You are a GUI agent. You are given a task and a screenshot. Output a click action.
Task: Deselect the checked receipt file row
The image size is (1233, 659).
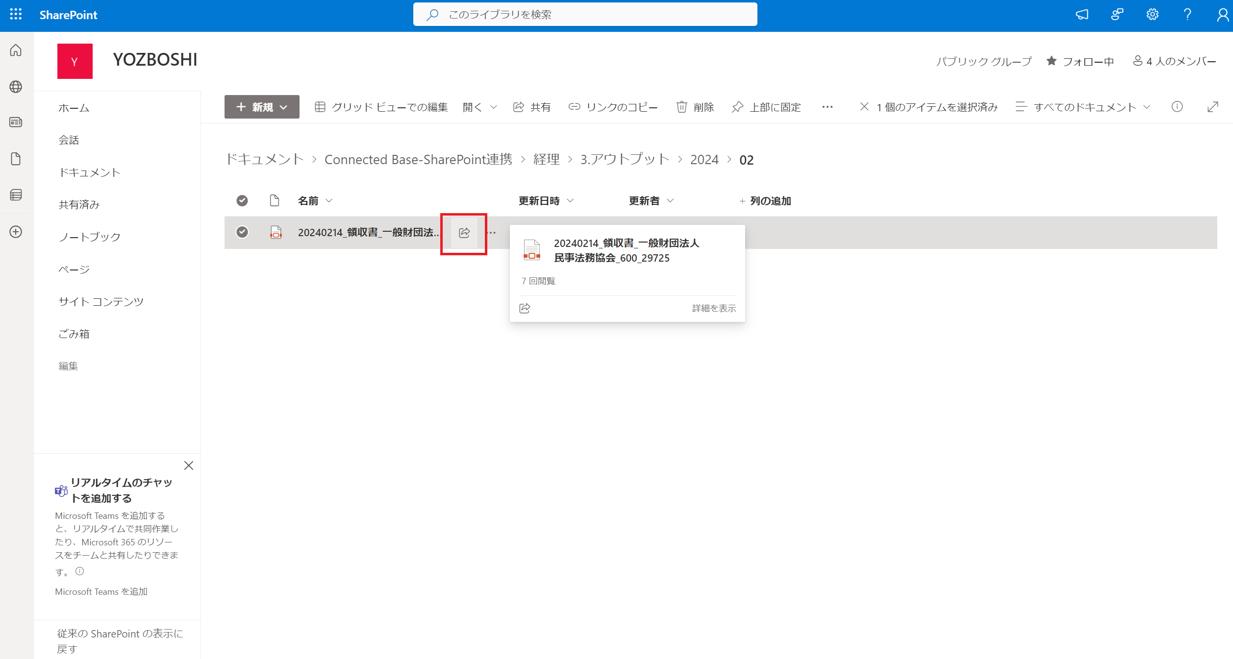coord(242,232)
